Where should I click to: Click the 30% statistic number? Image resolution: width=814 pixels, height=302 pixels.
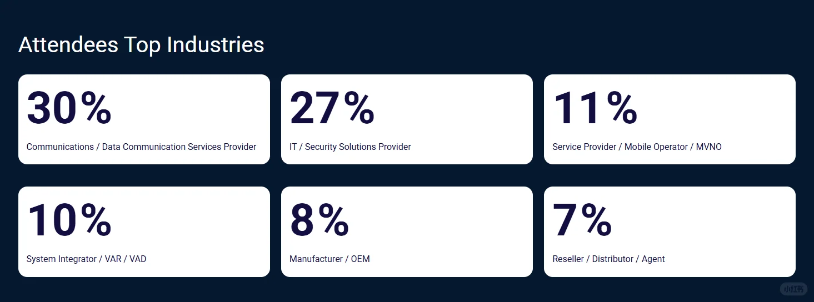tap(69, 108)
